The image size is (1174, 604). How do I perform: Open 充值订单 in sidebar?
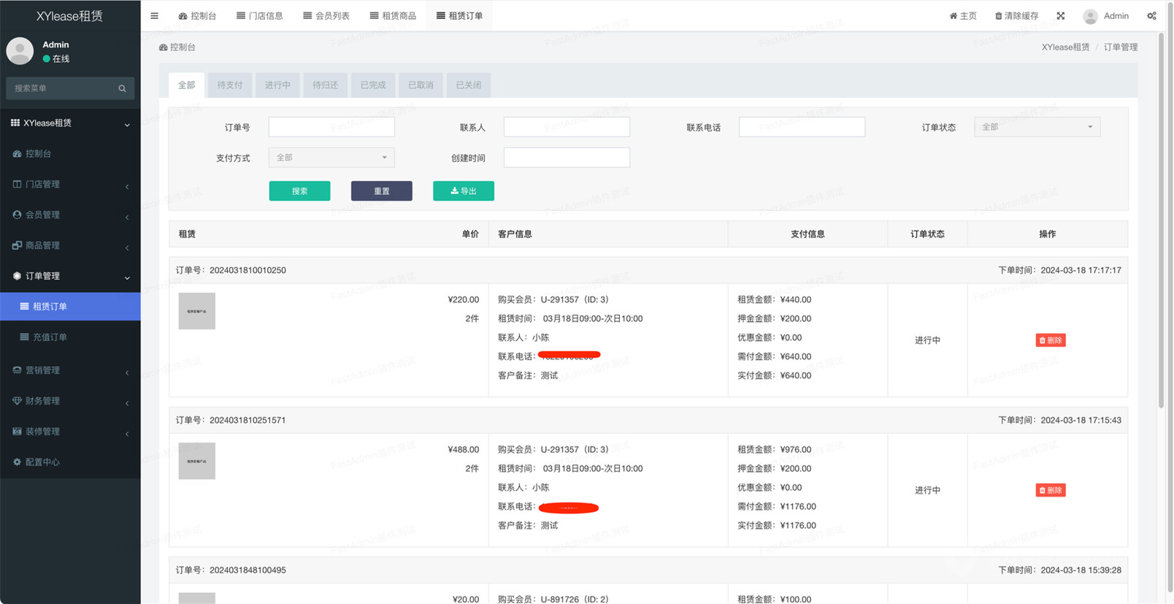[70, 337]
